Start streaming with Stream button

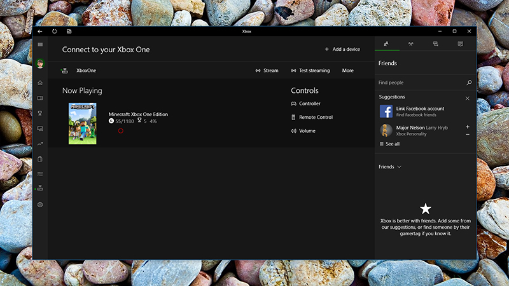[x=267, y=71]
